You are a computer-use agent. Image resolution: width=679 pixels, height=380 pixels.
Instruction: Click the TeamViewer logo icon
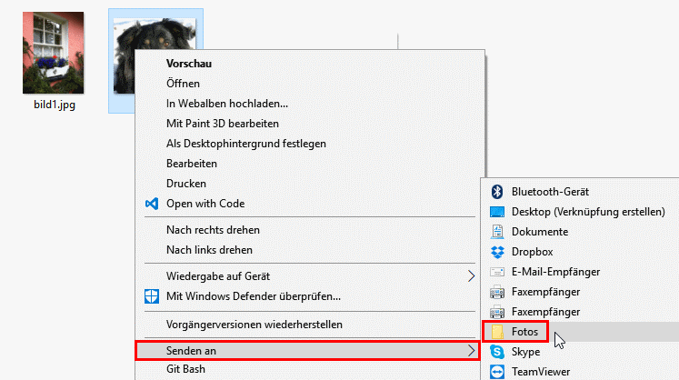pyautogui.click(x=497, y=372)
